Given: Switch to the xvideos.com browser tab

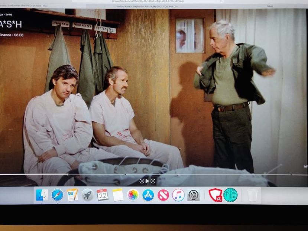Looking at the screenshot, I should [x=148, y=6].
